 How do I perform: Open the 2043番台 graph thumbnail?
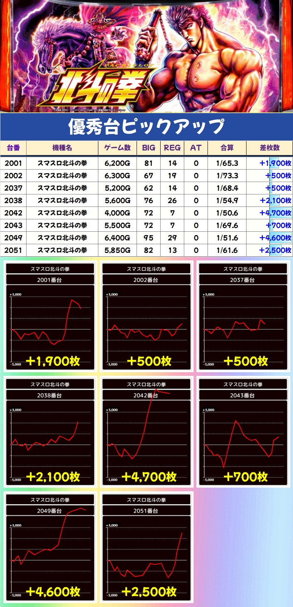[243, 432]
